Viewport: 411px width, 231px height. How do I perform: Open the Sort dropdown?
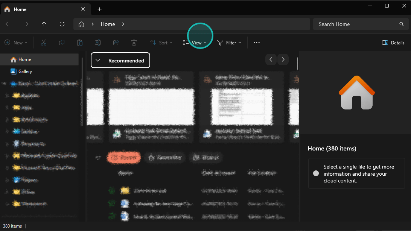click(161, 43)
